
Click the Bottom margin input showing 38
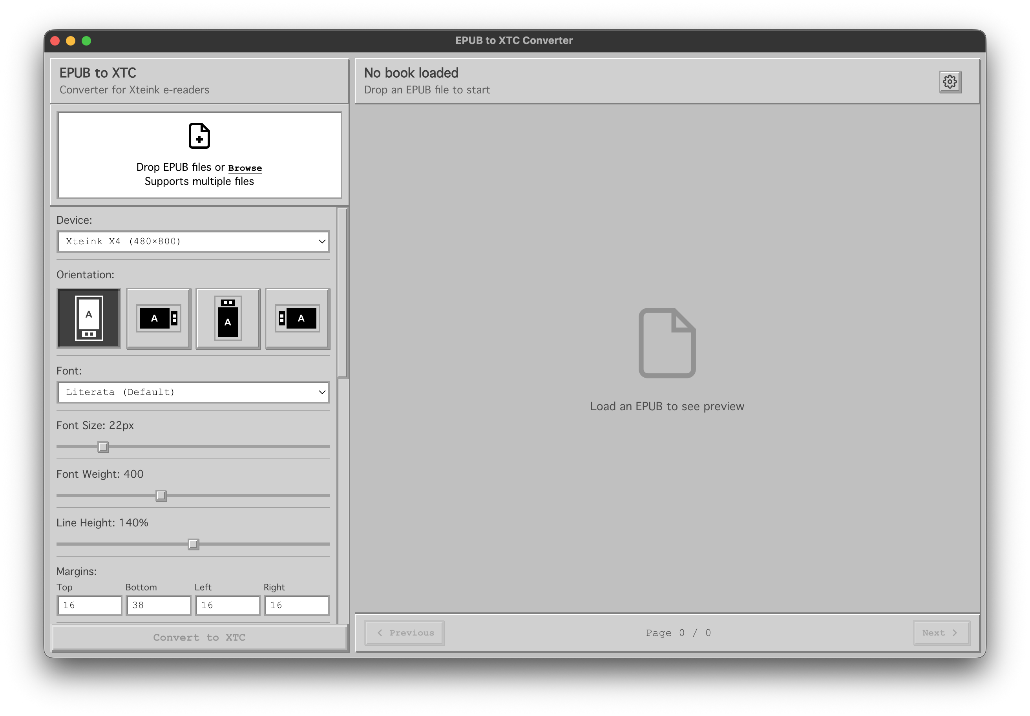[158, 605]
